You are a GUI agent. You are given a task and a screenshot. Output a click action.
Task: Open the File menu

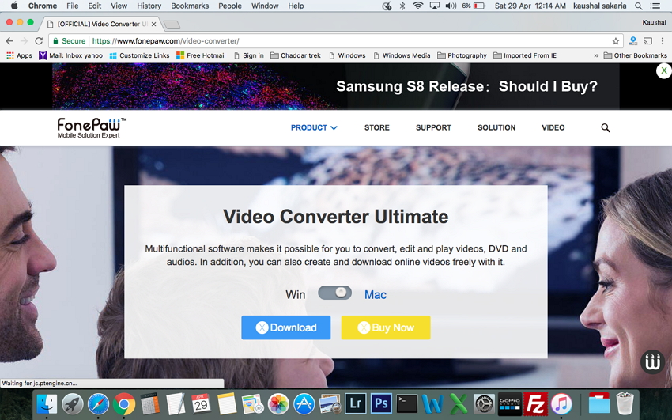[x=72, y=6]
